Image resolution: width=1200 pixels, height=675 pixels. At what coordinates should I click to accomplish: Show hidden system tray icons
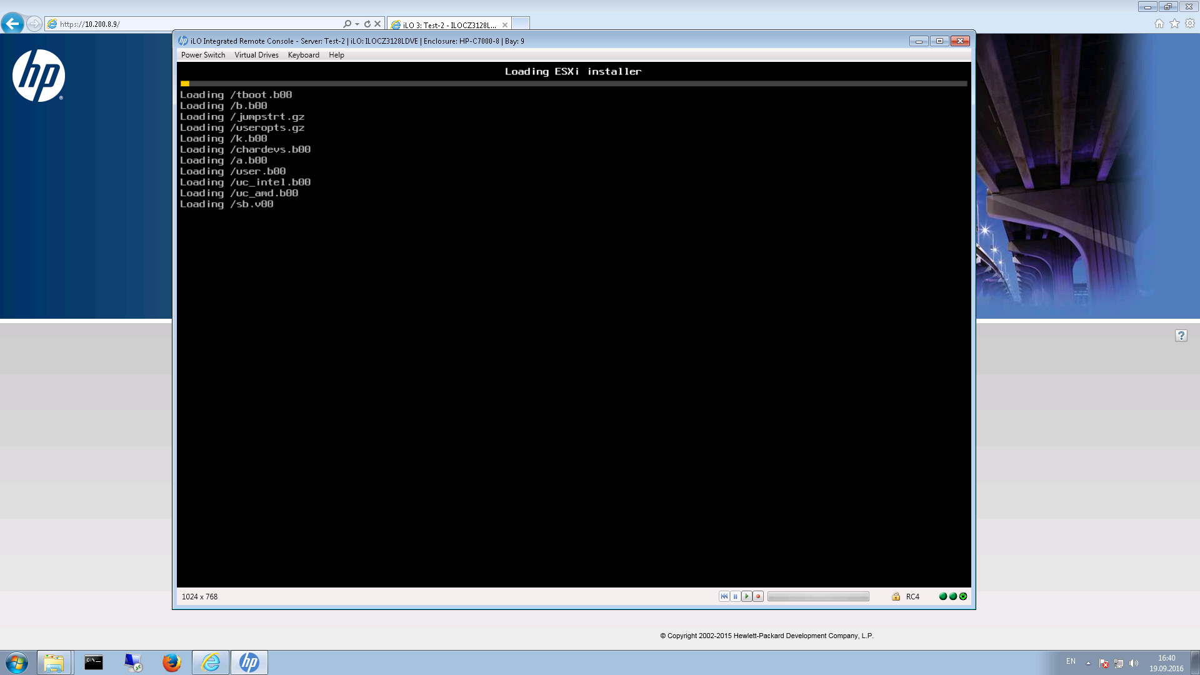(1088, 663)
